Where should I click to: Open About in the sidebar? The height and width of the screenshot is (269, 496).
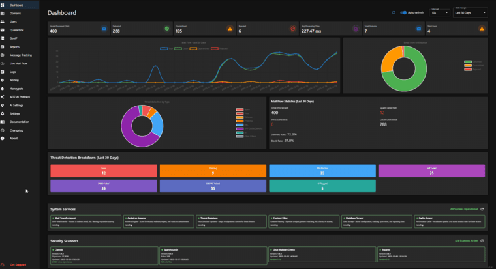20,139
